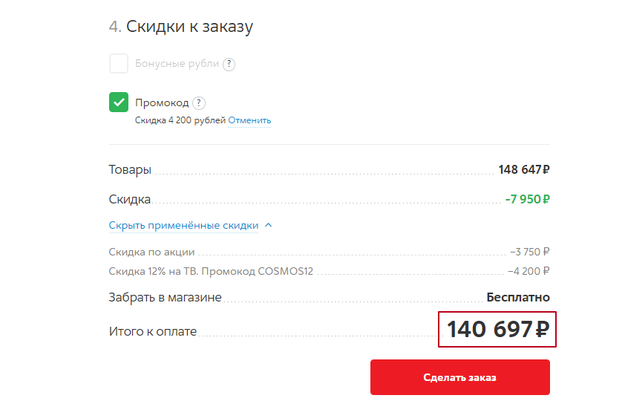Click the Бесплатно pickup cost

[x=518, y=297]
